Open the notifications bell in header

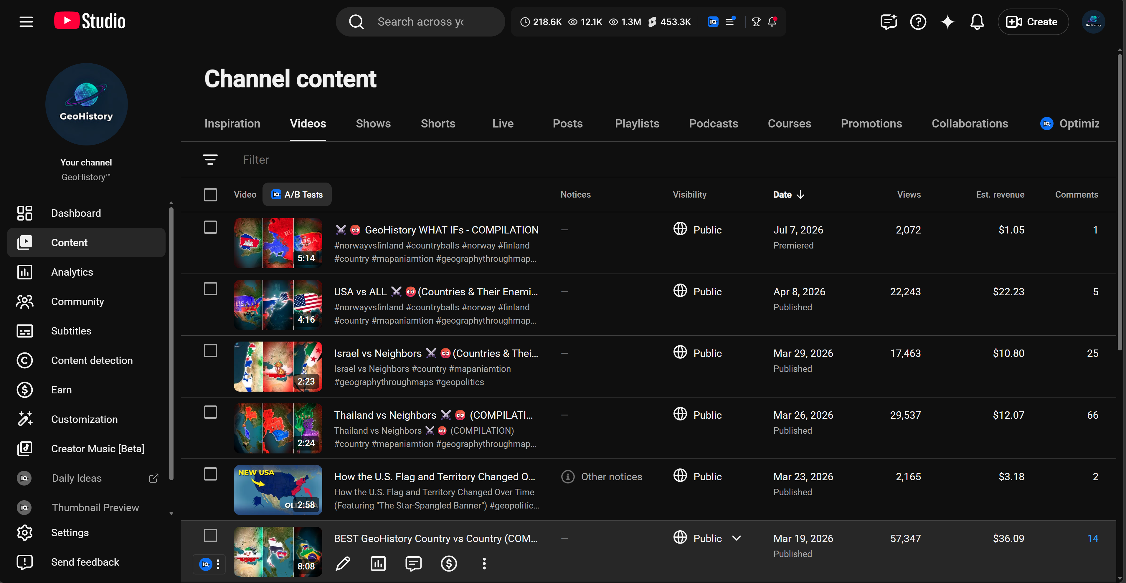click(977, 21)
